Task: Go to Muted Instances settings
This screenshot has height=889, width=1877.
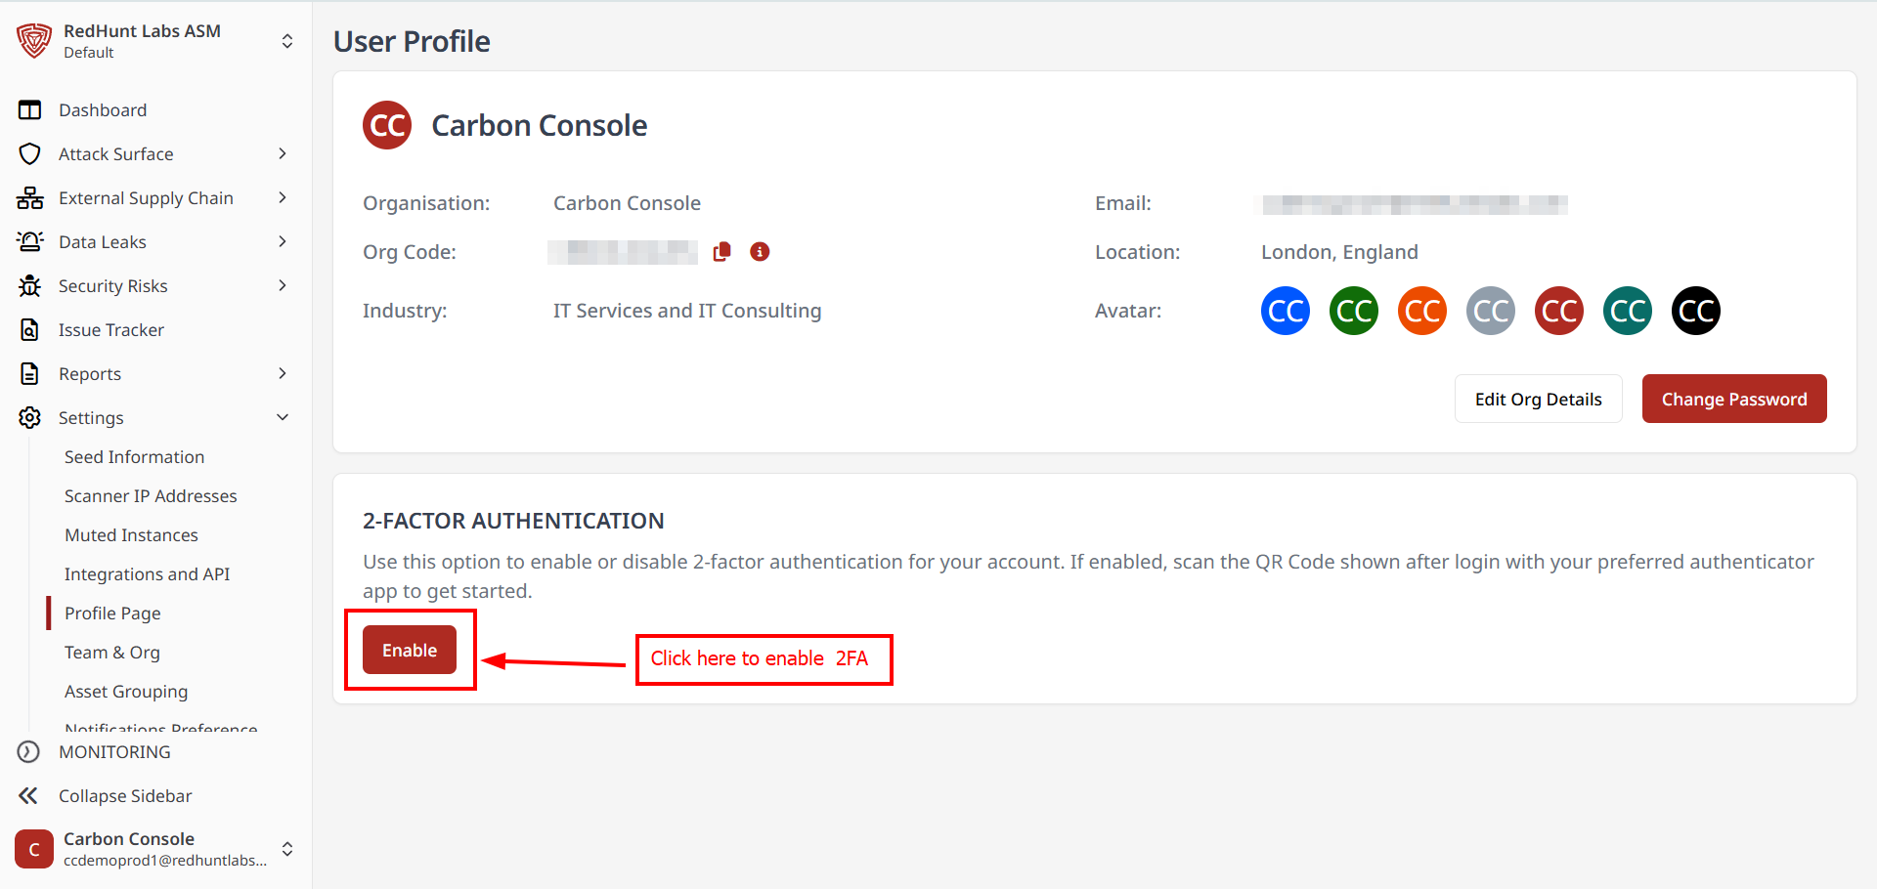Action: [131, 535]
